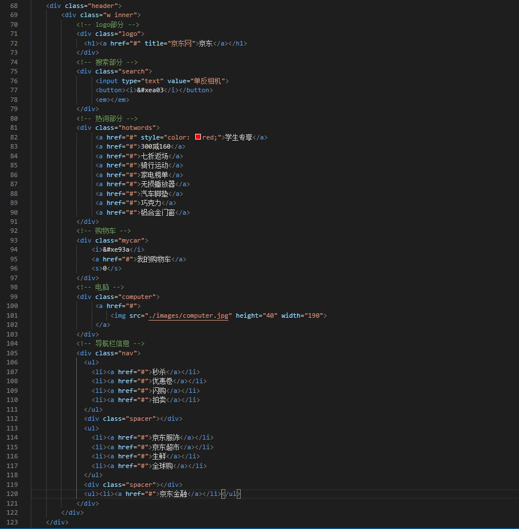
Task: Click entity '&#xea03' on line 77
Action: click(150, 90)
